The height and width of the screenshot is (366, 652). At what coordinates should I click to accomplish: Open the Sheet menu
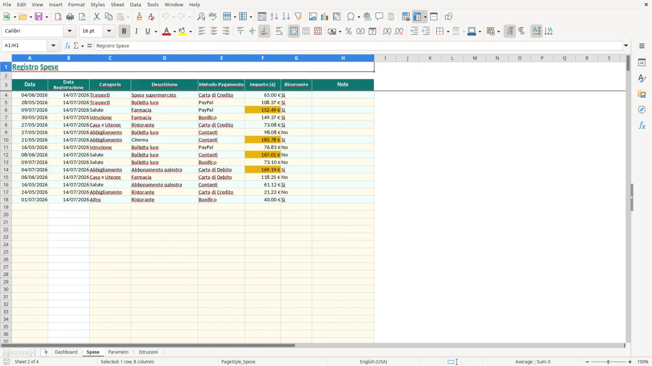pos(117,4)
